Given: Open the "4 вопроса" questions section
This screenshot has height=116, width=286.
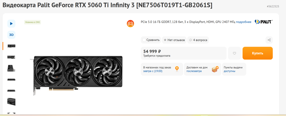Looking at the screenshot, I should (198, 40).
